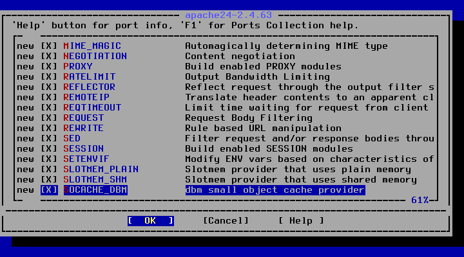Toggle the SLOTMEM_SHM checkbox
The width and height of the screenshot is (464, 257).
(x=49, y=180)
